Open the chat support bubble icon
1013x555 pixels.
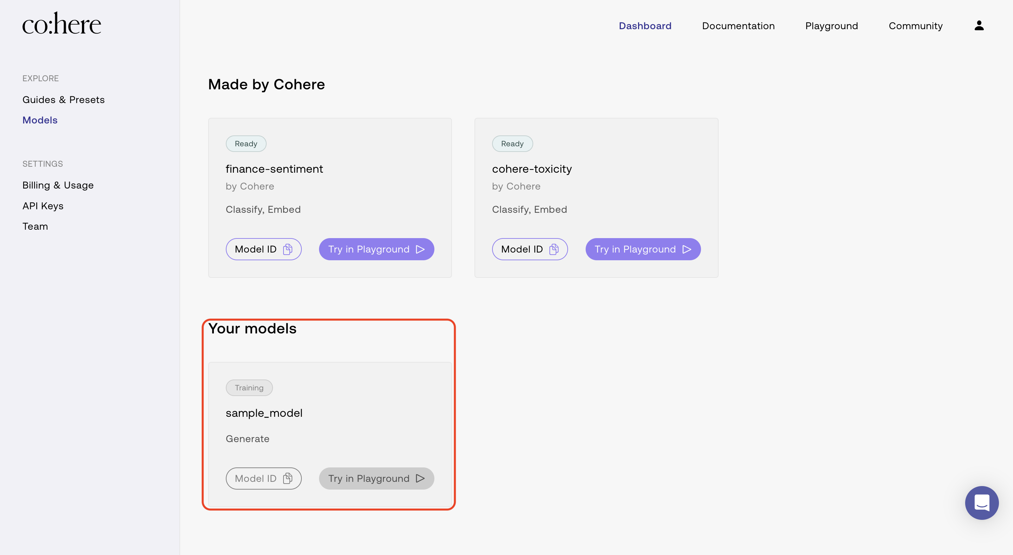[982, 503]
